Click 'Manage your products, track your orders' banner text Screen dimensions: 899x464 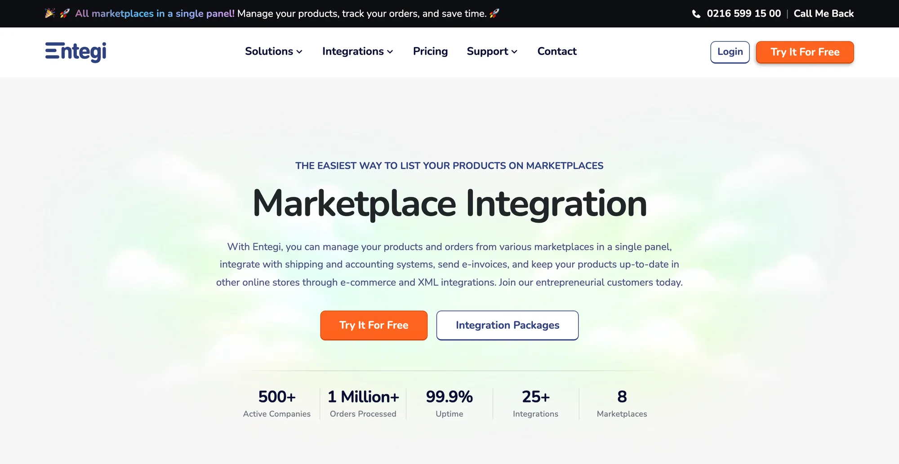[362, 13]
